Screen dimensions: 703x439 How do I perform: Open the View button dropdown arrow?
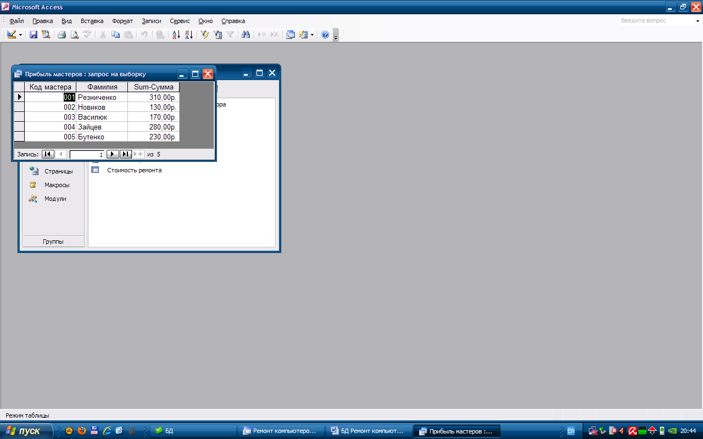[x=21, y=35]
